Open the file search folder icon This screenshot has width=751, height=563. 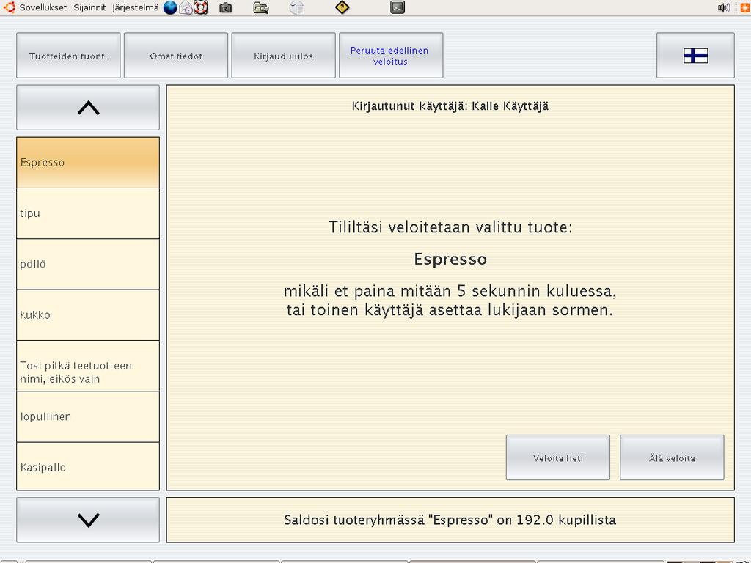(x=260, y=8)
